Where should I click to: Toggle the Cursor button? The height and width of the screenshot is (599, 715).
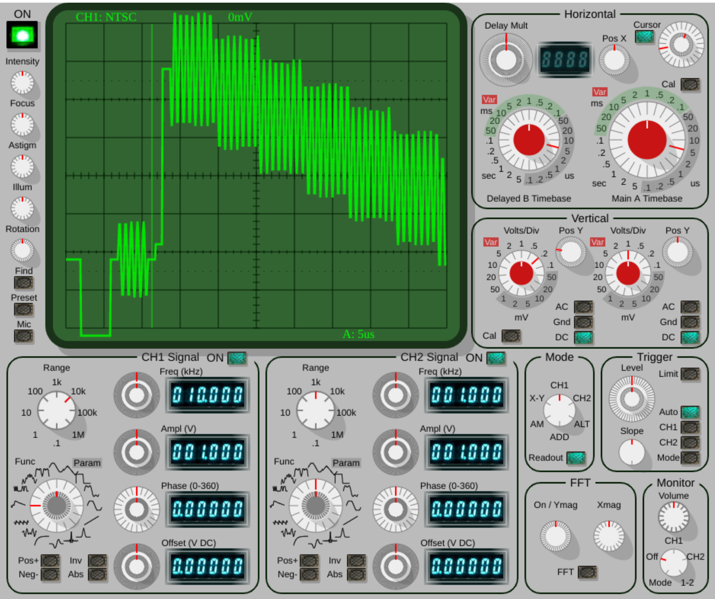pos(645,37)
